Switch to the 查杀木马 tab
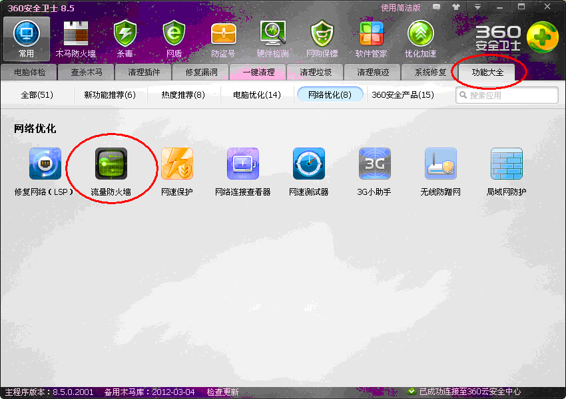 (87, 72)
